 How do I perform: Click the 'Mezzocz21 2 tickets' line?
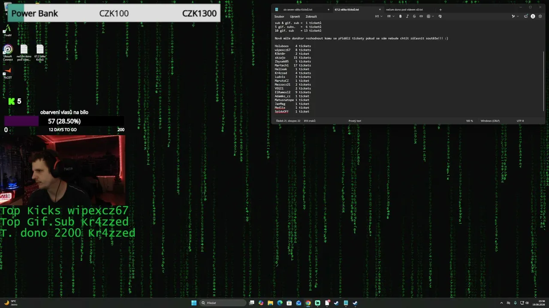click(293, 84)
